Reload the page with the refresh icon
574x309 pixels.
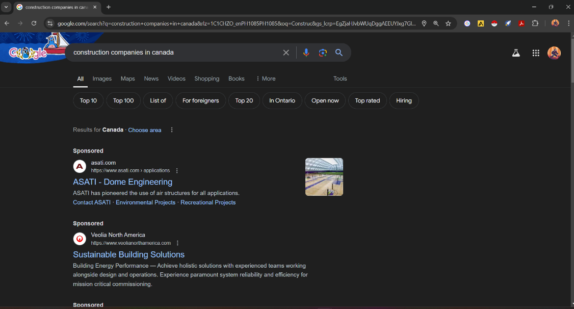pyautogui.click(x=34, y=23)
